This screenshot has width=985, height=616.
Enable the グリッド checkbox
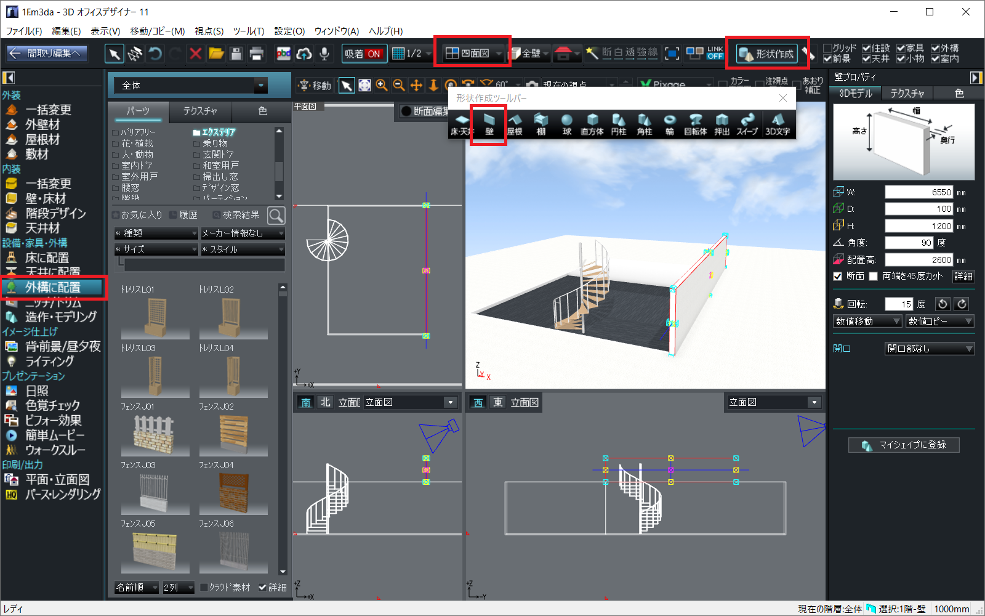coord(828,48)
